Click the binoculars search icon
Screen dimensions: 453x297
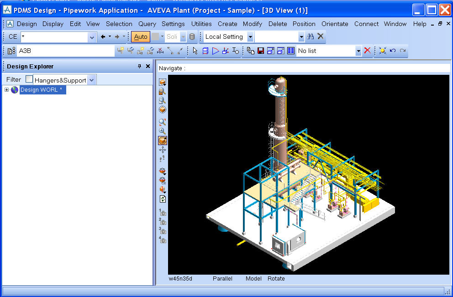pyautogui.click(x=311, y=36)
